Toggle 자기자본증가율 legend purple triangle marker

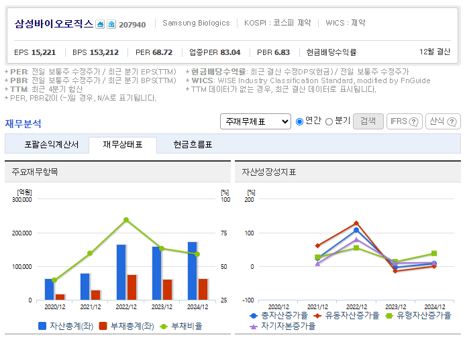(x=254, y=327)
